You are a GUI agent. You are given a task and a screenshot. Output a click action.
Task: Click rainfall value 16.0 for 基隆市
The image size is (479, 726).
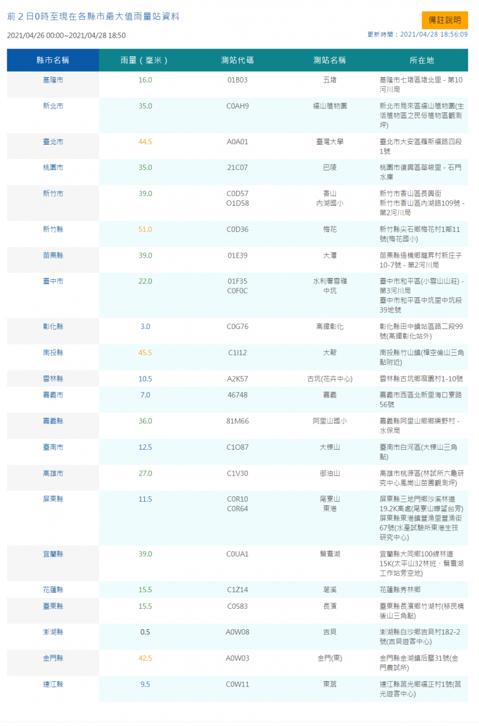[x=145, y=80]
